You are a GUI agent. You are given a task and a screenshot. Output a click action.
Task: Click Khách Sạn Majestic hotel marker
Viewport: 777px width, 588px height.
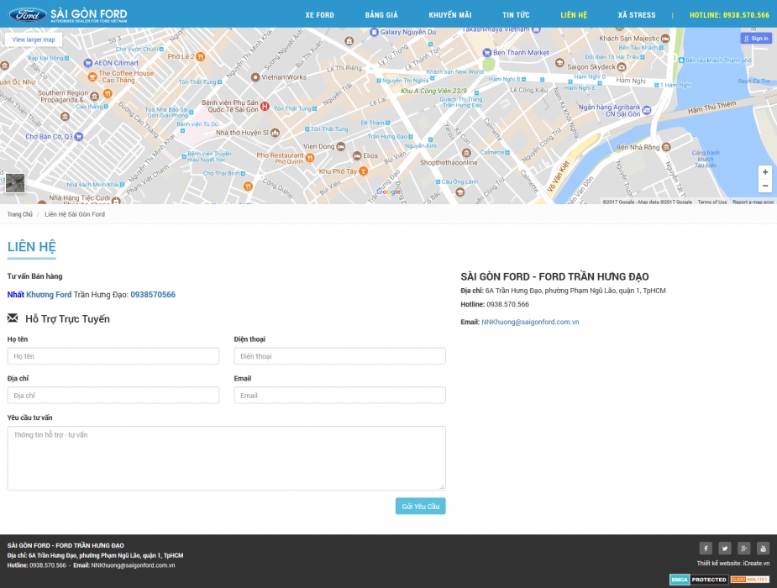[665, 39]
